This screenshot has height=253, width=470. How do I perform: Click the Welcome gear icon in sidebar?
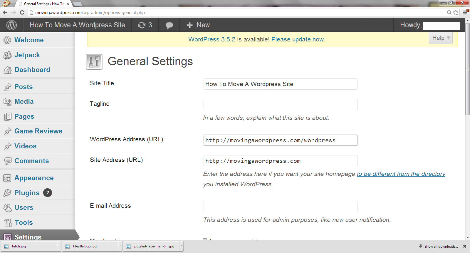[7, 40]
